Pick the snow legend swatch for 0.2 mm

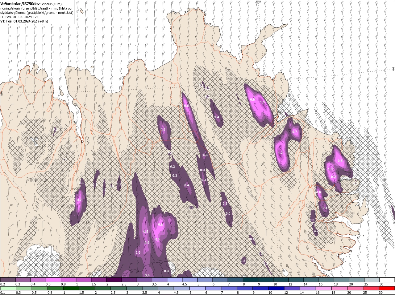pyautogui.click(x=8, y=280)
